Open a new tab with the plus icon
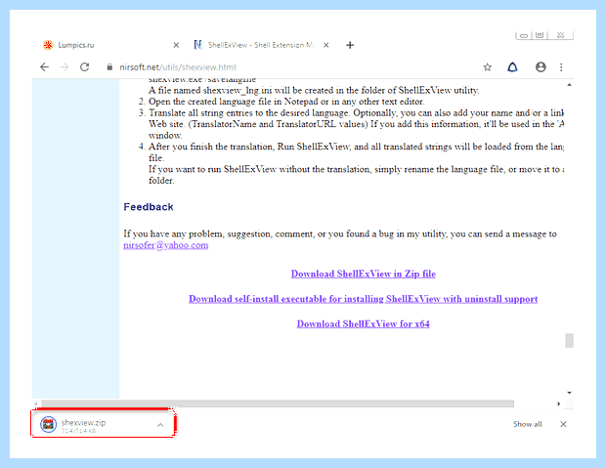This screenshot has height=468, width=606. (350, 45)
